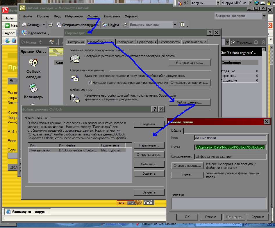Click into the Заметки text area
Viewport: 275px width, 228px height.
219,204
